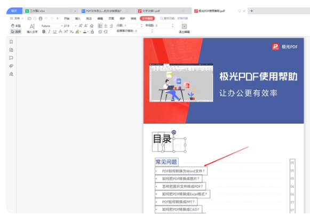310x215 pixels.
Task: Click the decrease indent icon
Action: click(100, 31)
